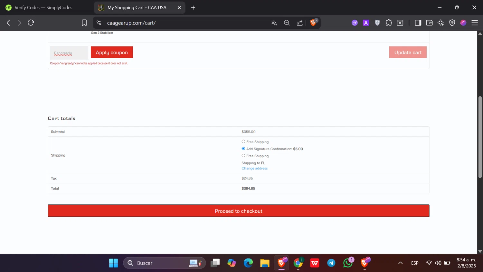The height and width of the screenshot is (272, 483).
Task: Open Brave Shields lion icon
Action: point(313,23)
